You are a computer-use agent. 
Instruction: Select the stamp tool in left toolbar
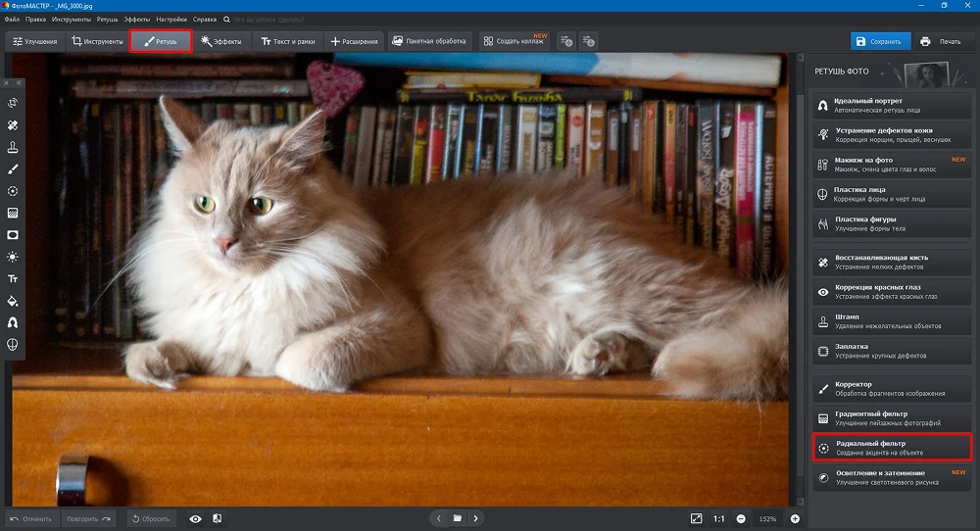(13, 147)
